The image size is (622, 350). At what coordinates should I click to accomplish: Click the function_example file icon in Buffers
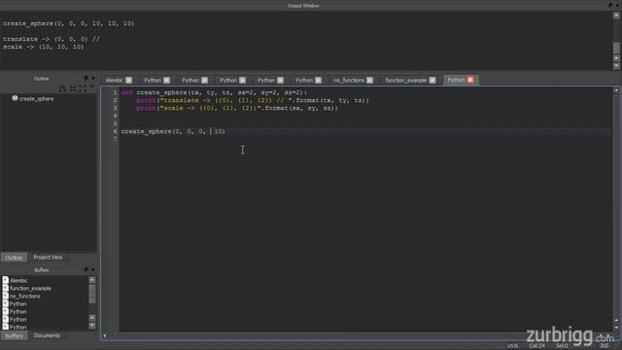6,288
